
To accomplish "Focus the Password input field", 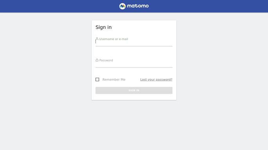I will tap(134, 63).
